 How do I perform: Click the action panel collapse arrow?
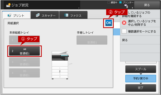117,16
